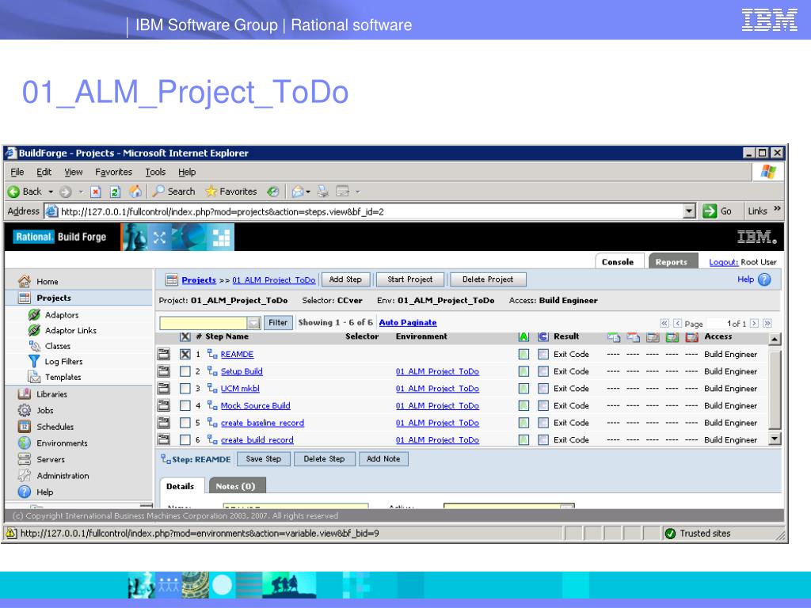Open IE Search magnifier
The image size is (811, 608).
158,192
